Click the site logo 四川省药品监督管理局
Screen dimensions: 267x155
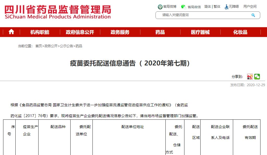58,12
